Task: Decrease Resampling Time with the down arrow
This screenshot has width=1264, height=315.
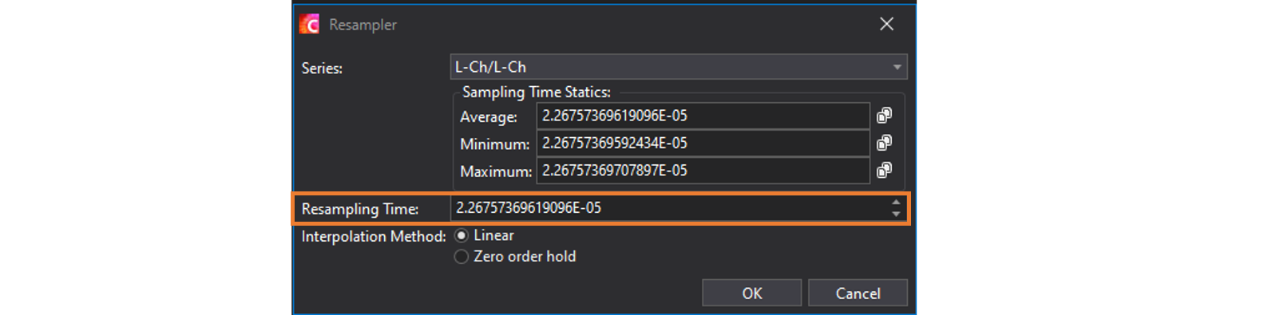Action: (896, 214)
